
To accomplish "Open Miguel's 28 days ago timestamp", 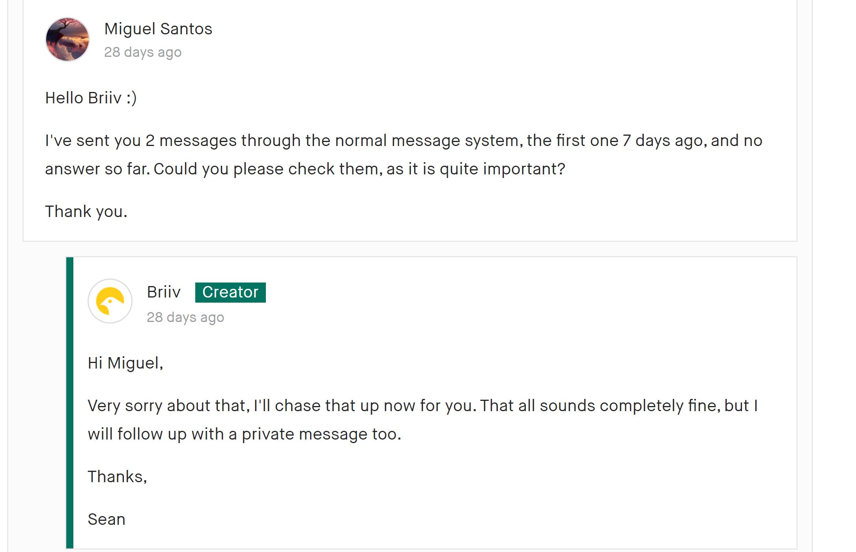I will pyautogui.click(x=143, y=52).
